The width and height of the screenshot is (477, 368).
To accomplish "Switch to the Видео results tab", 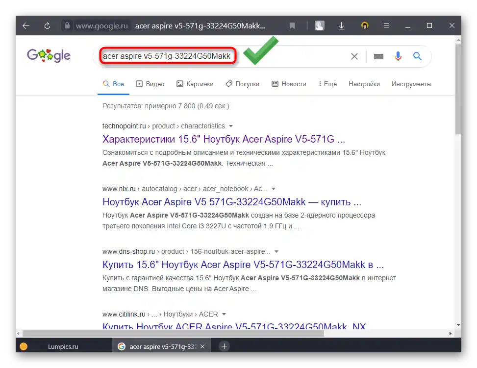I will pos(151,84).
